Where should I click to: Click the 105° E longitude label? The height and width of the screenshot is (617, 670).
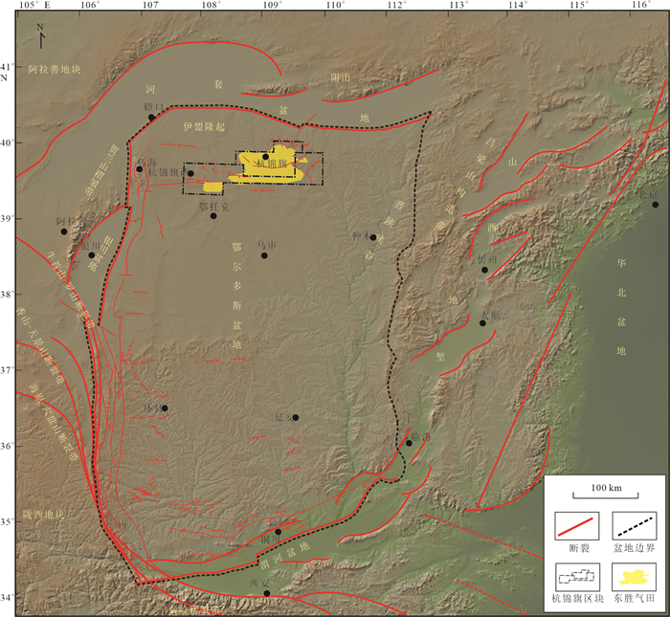coord(35,5)
